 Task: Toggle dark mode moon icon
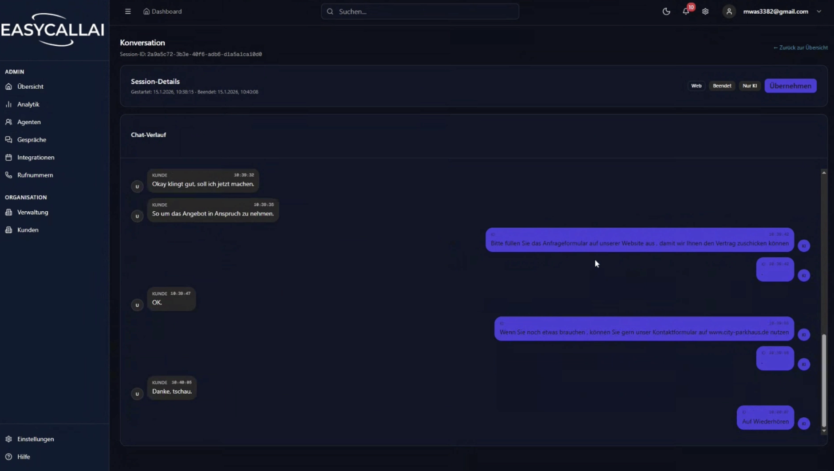tap(666, 12)
